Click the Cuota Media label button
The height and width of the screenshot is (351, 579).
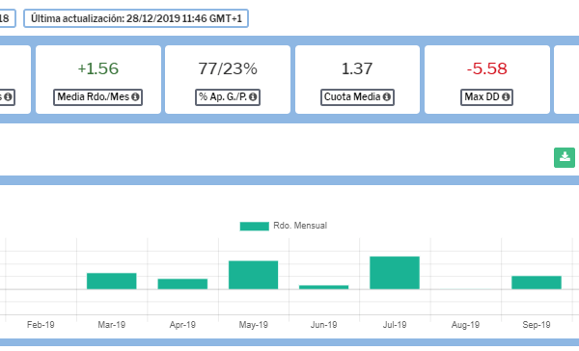[x=357, y=97]
